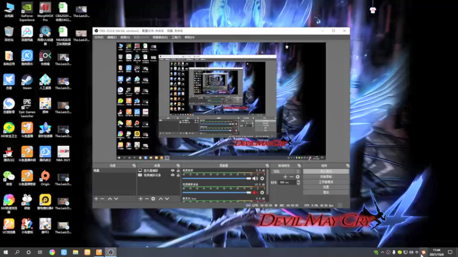Remove the selected scene with the Scenes minus
Image resolution: width=458 pixels, height=257 pixels.
point(102,199)
